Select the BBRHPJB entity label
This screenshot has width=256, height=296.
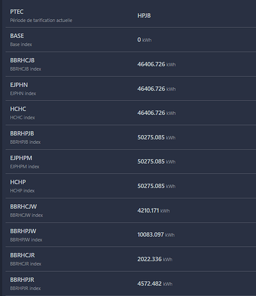click(x=22, y=134)
